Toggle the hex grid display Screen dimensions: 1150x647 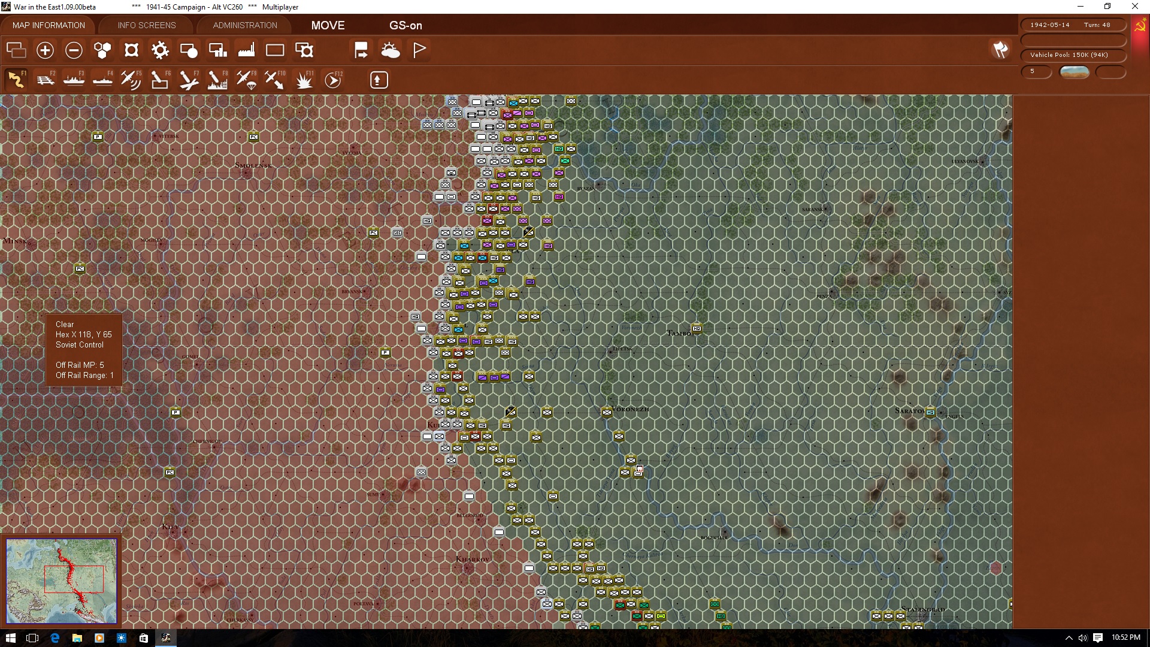click(x=102, y=50)
